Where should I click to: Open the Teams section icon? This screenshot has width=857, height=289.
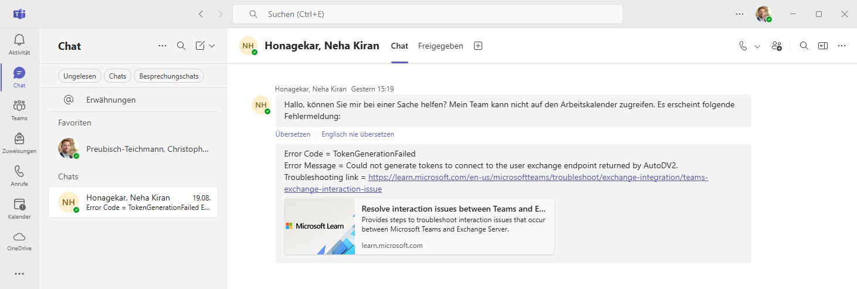pyautogui.click(x=19, y=106)
